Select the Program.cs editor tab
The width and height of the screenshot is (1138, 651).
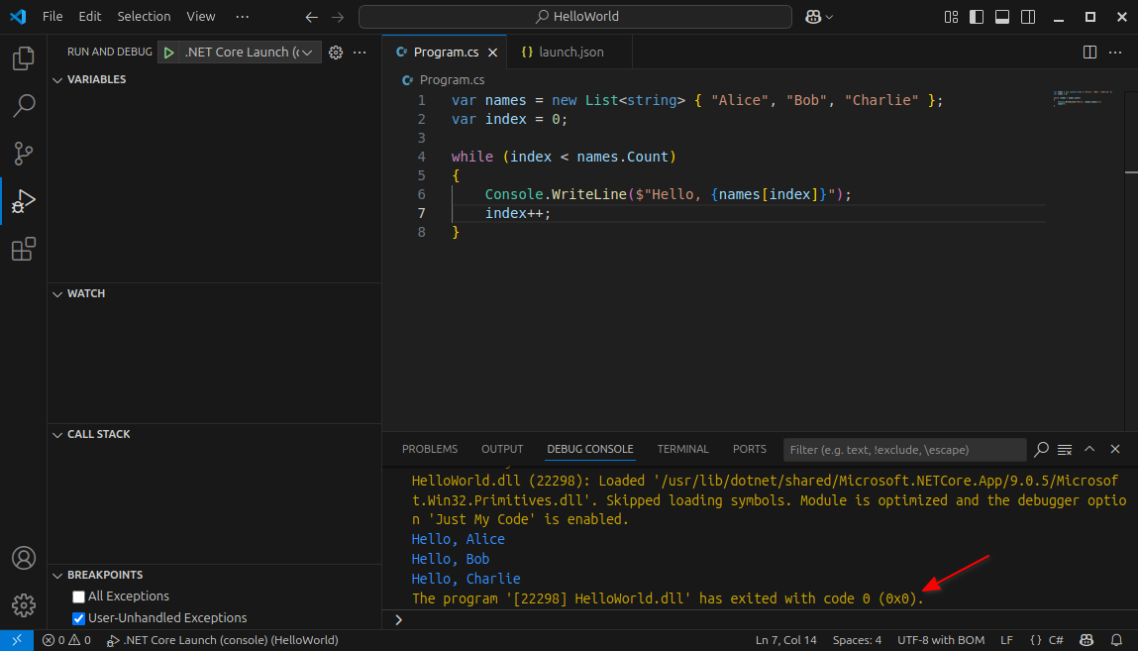(445, 53)
